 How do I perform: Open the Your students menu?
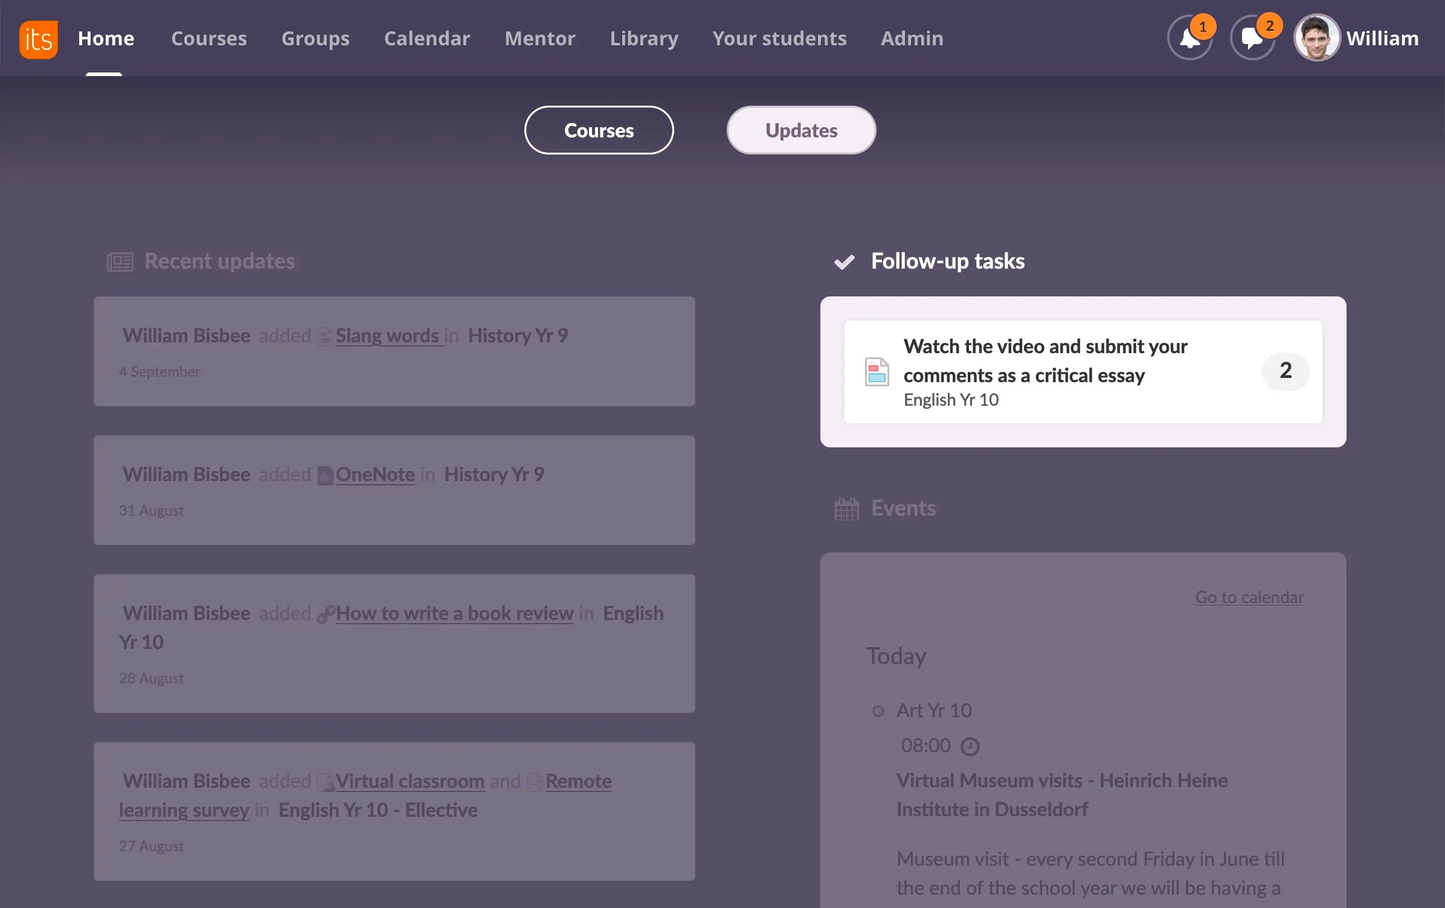(x=779, y=39)
